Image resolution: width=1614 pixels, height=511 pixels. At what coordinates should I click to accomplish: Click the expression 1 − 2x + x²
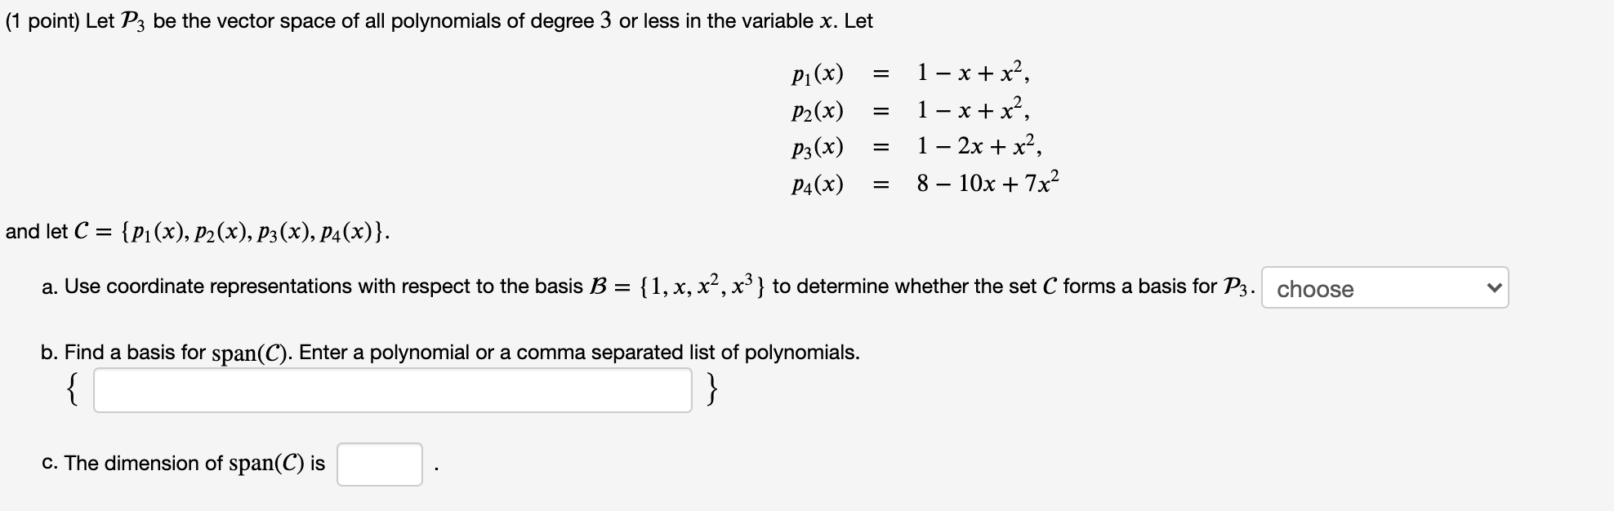point(979,145)
